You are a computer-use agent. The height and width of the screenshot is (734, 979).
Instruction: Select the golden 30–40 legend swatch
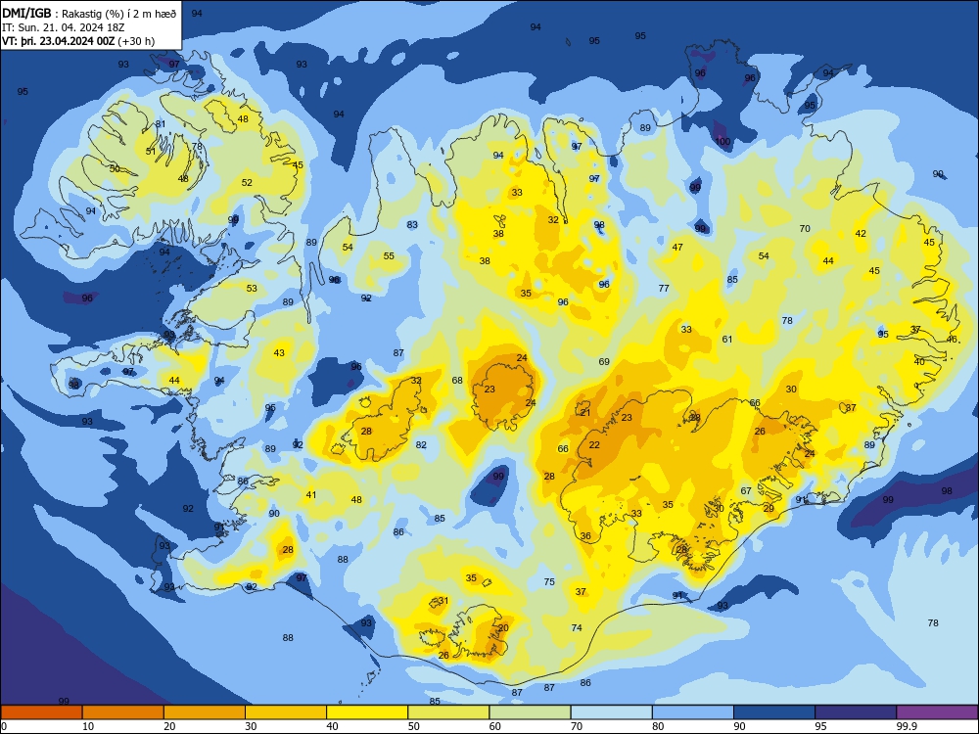(286, 712)
